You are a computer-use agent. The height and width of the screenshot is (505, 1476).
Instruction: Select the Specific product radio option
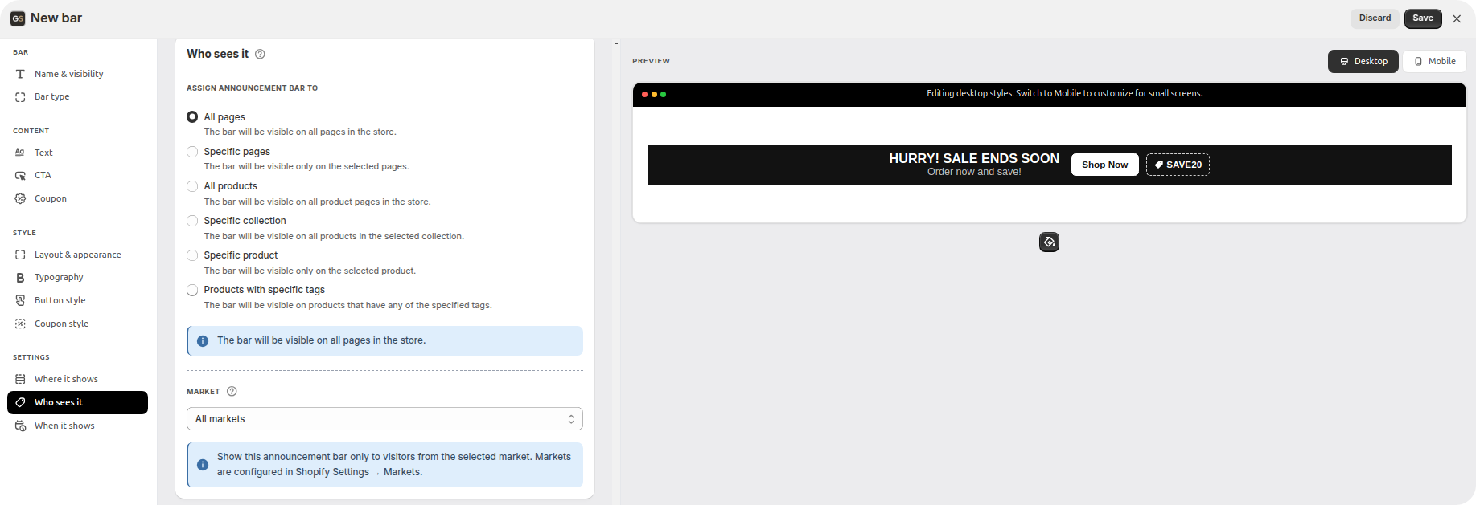pyautogui.click(x=192, y=255)
